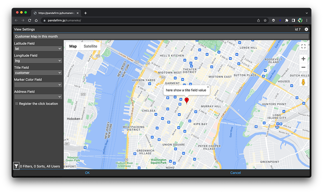
Task: Open the Latitude Field dropdown
Action: [38, 49]
